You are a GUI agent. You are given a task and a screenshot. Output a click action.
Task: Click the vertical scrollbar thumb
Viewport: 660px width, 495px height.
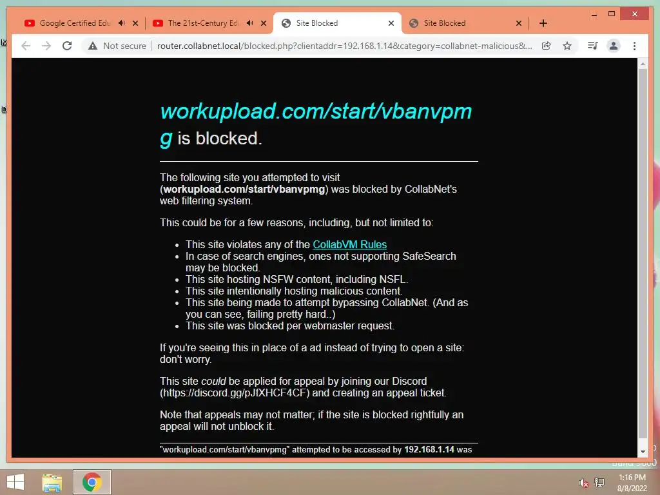(643, 253)
